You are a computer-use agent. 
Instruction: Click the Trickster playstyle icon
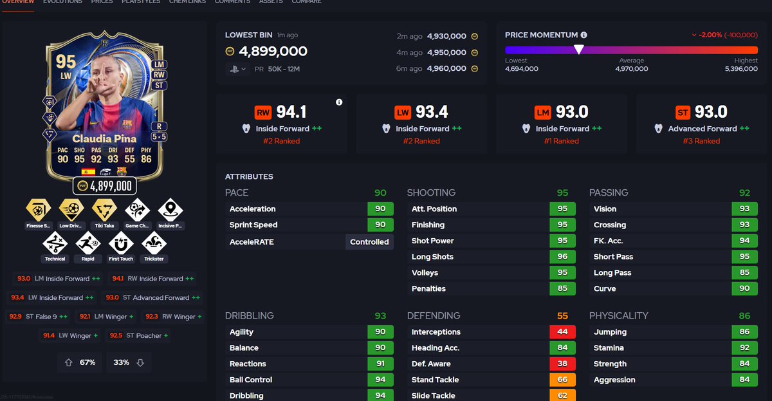pyautogui.click(x=154, y=243)
